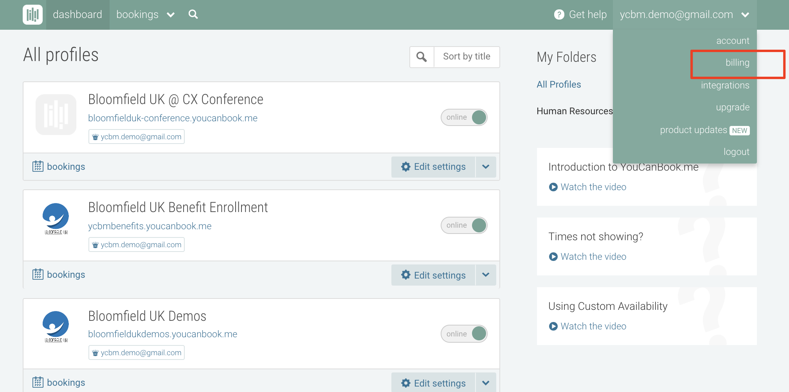
Task: Collapse the ycbm.demo@gmail.com account dropdown chevron
Action: pyautogui.click(x=745, y=15)
